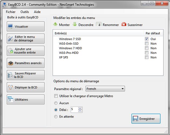Open Déployer la BCD icon
170x135 pixels.
(10, 87)
